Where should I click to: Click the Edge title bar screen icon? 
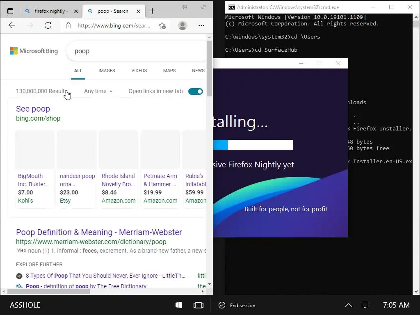tap(185, 7)
